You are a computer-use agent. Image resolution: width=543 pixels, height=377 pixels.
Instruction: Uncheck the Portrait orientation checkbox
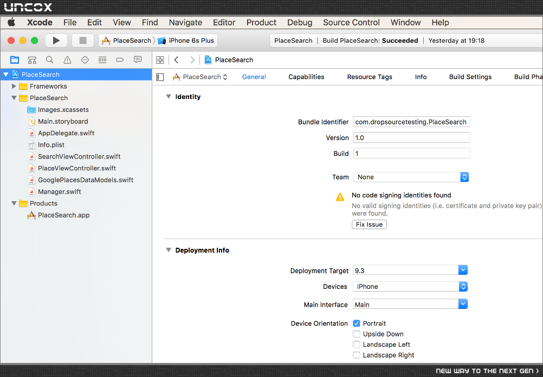357,323
